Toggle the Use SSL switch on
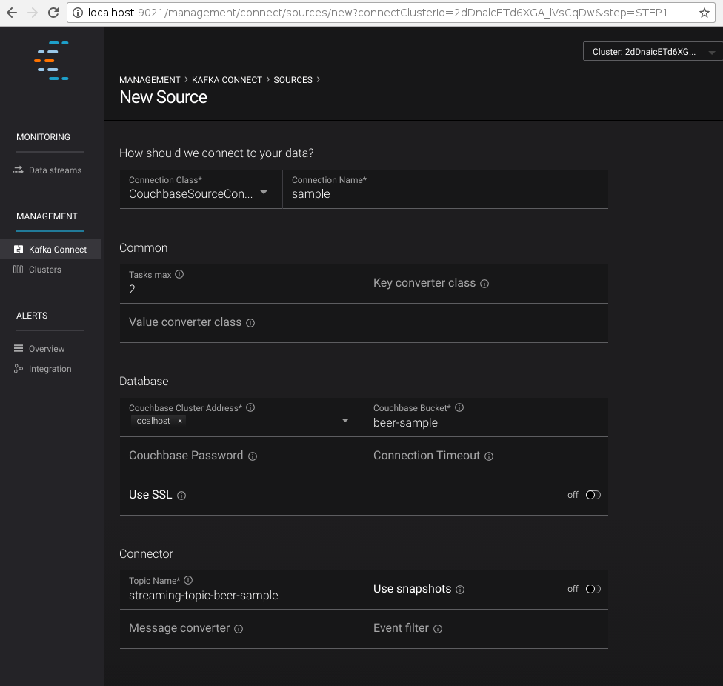The height and width of the screenshot is (686, 723). click(x=593, y=495)
